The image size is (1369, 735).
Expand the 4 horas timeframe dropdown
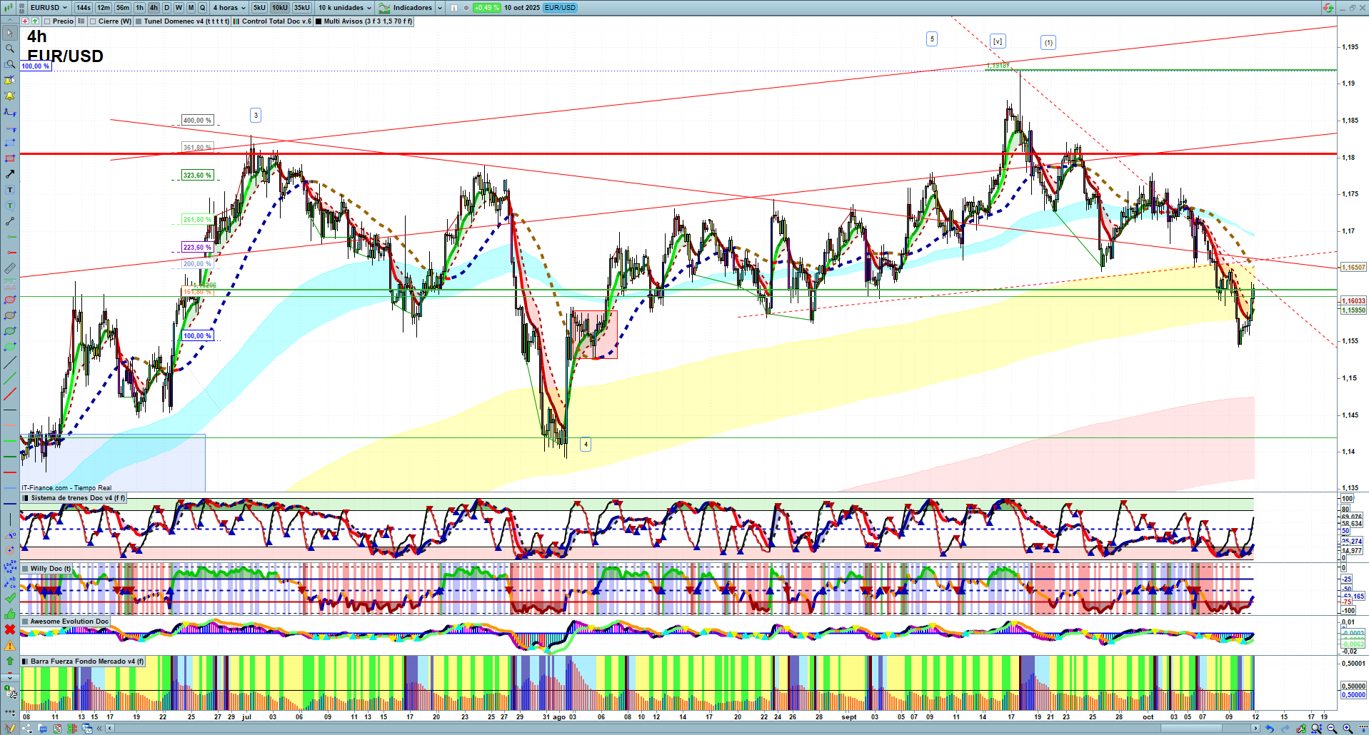pyautogui.click(x=229, y=8)
